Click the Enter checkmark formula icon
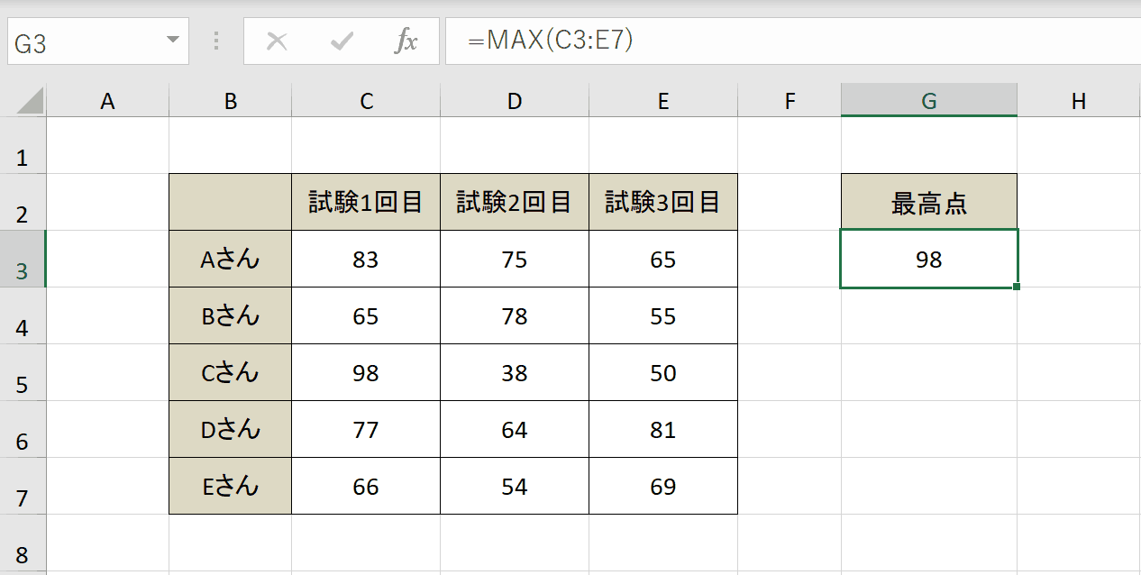 [x=342, y=41]
